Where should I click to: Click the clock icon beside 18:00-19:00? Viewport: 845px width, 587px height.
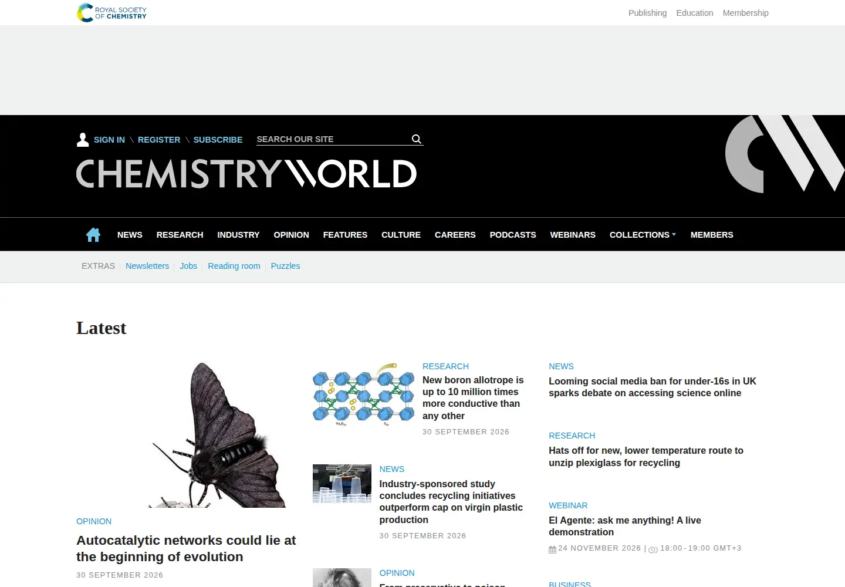(x=653, y=549)
